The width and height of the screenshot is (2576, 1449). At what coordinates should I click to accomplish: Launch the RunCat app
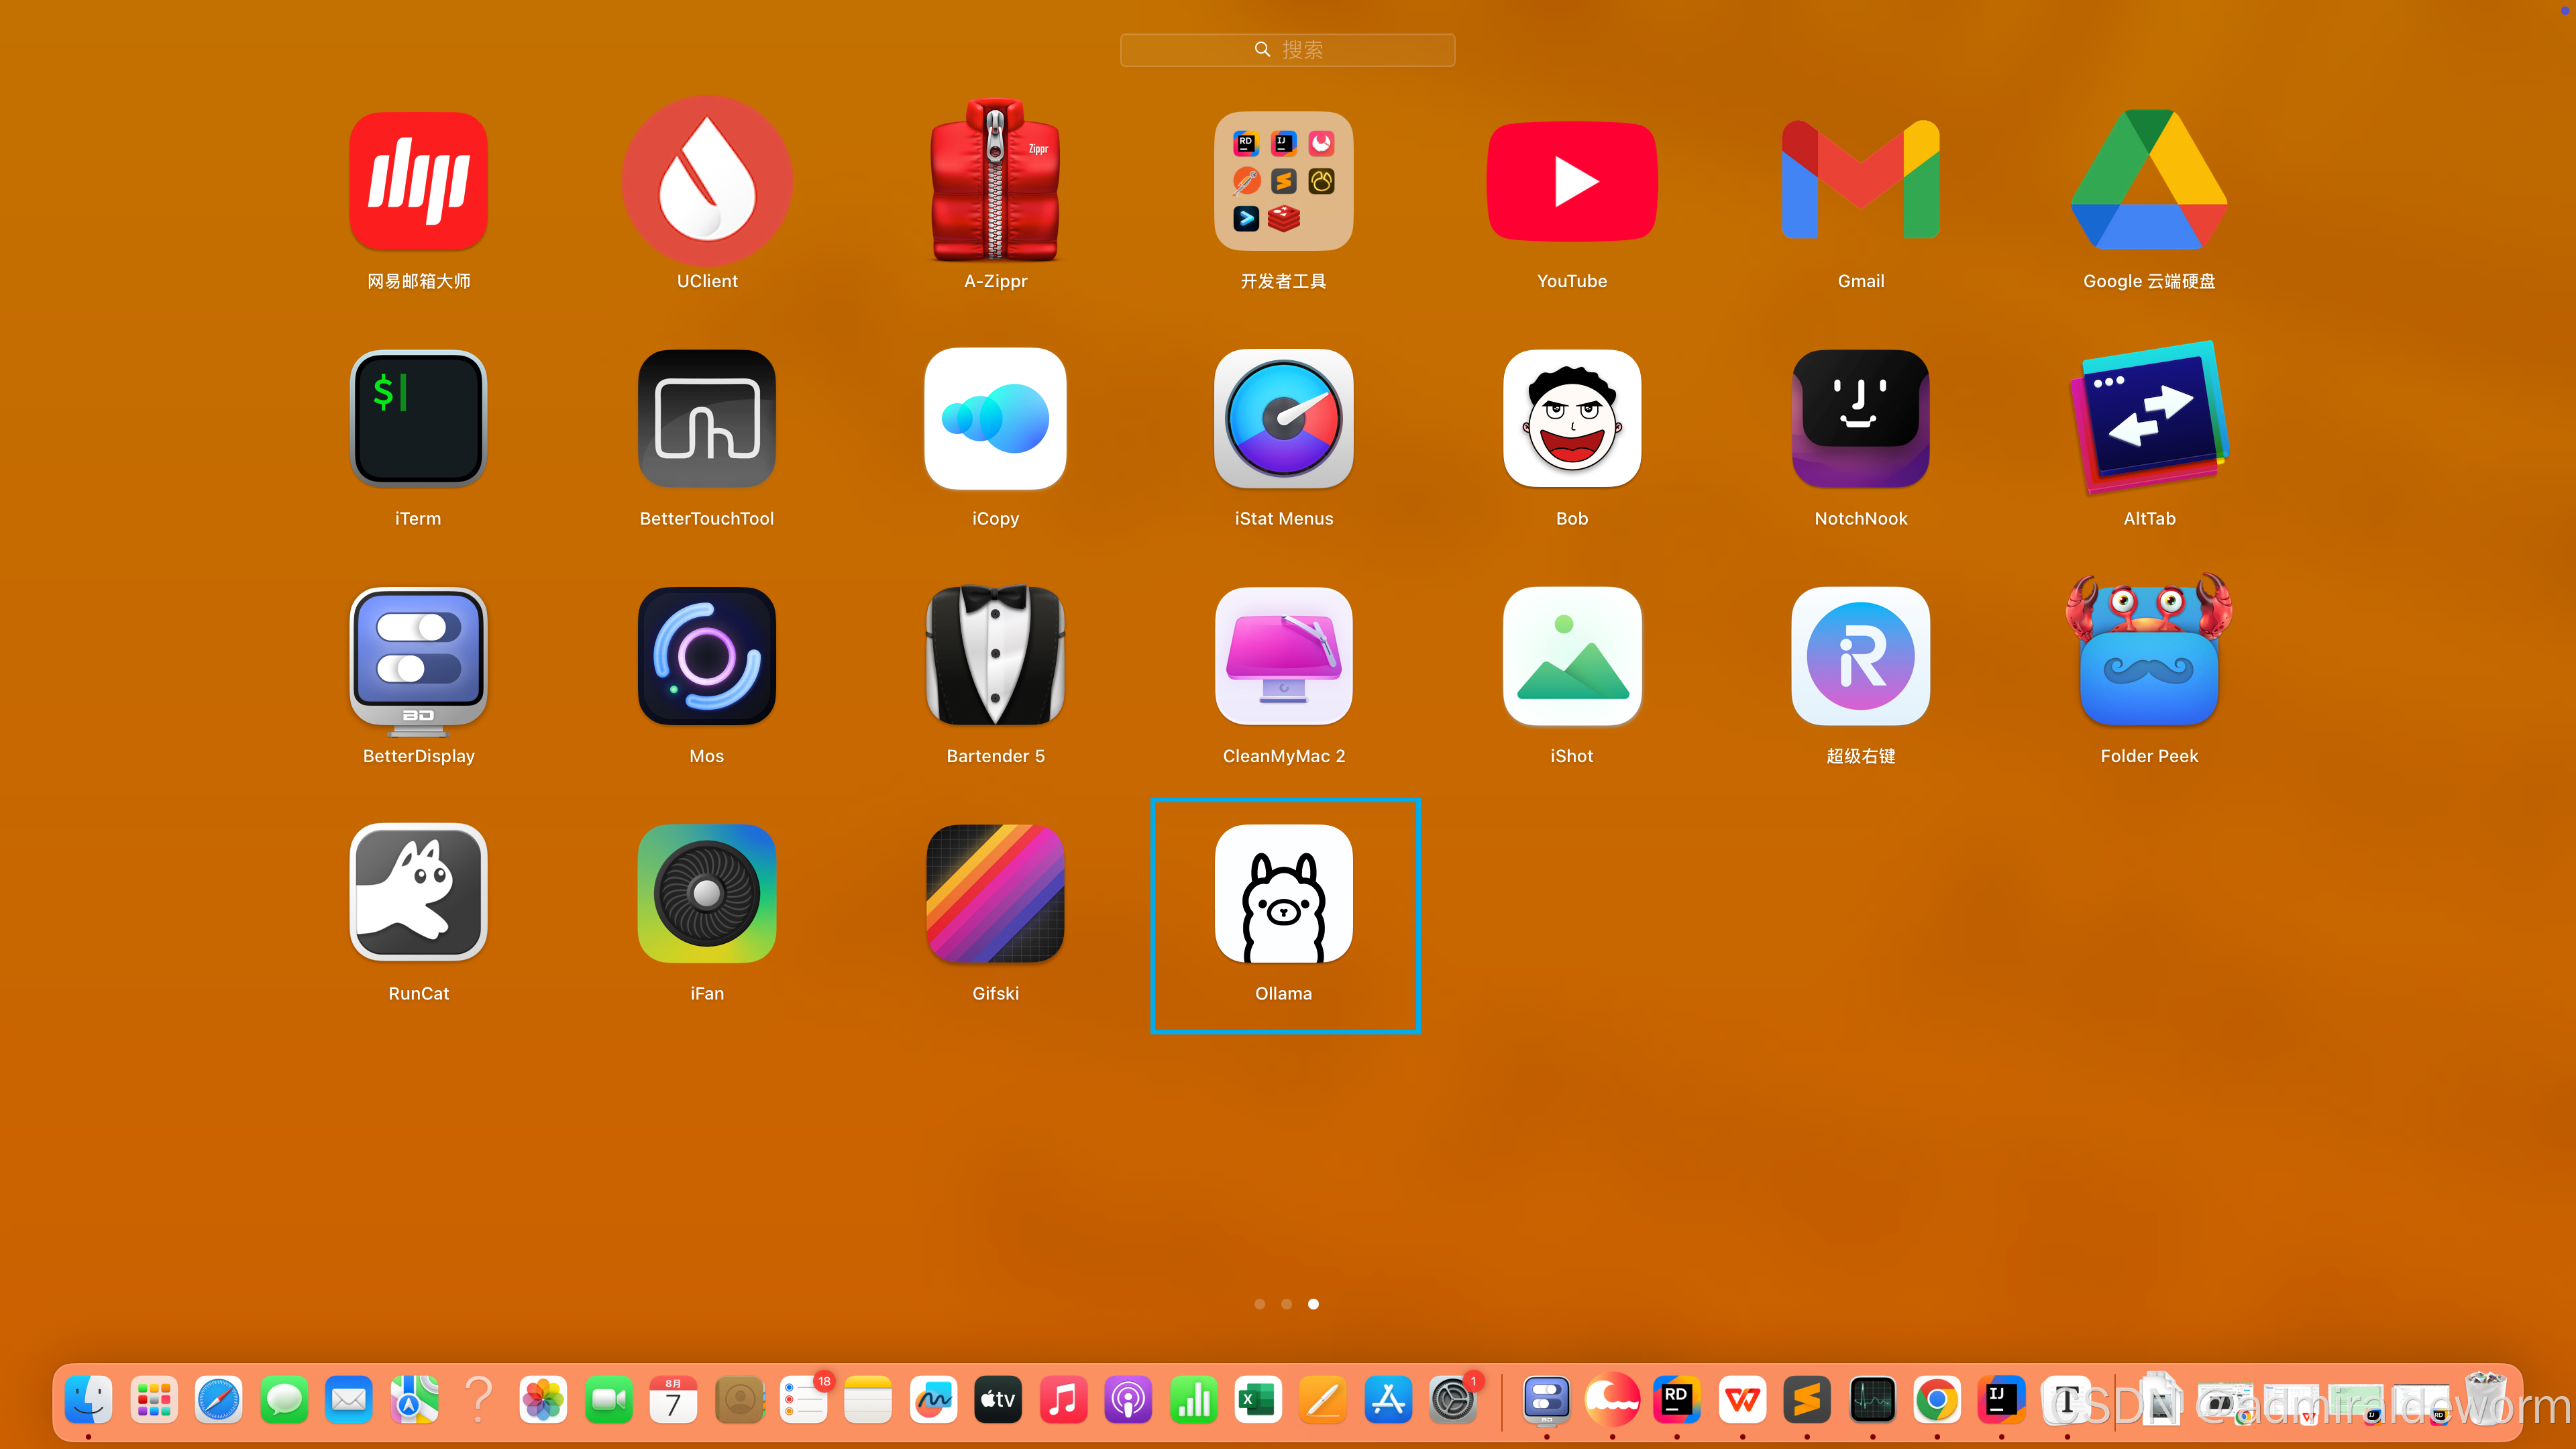(x=418, y=893)
